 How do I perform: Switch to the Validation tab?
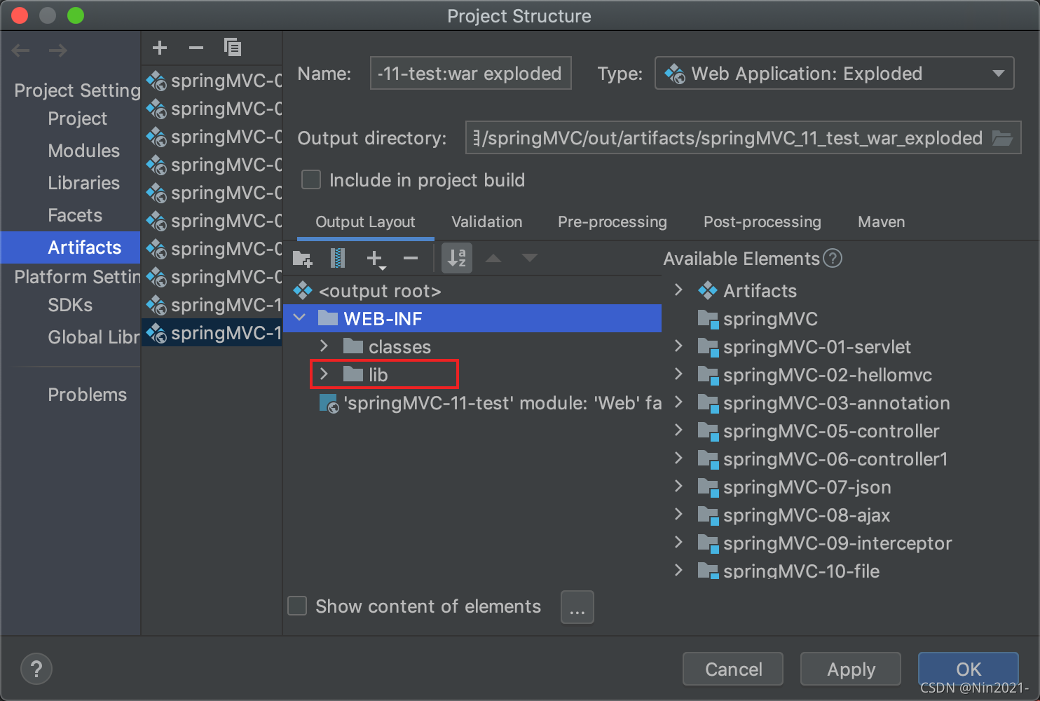487,222
